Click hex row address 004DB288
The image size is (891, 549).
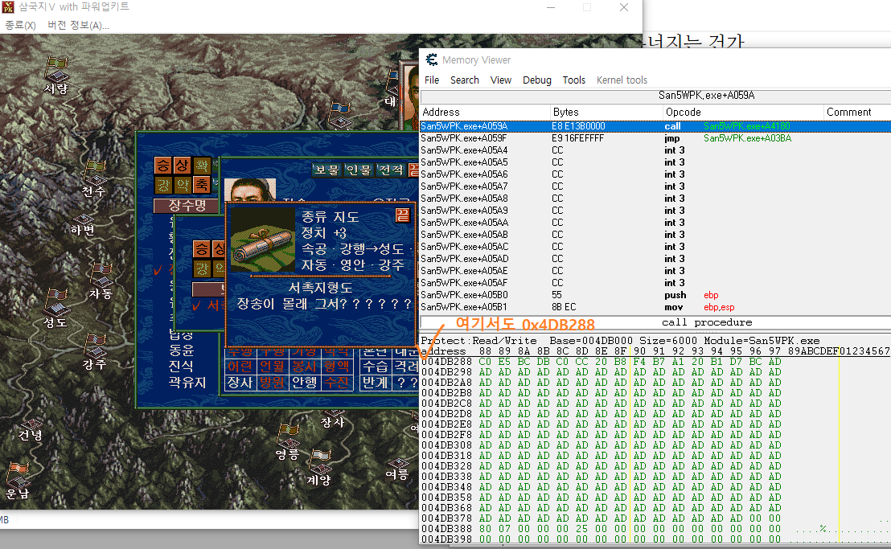(446, 362)
